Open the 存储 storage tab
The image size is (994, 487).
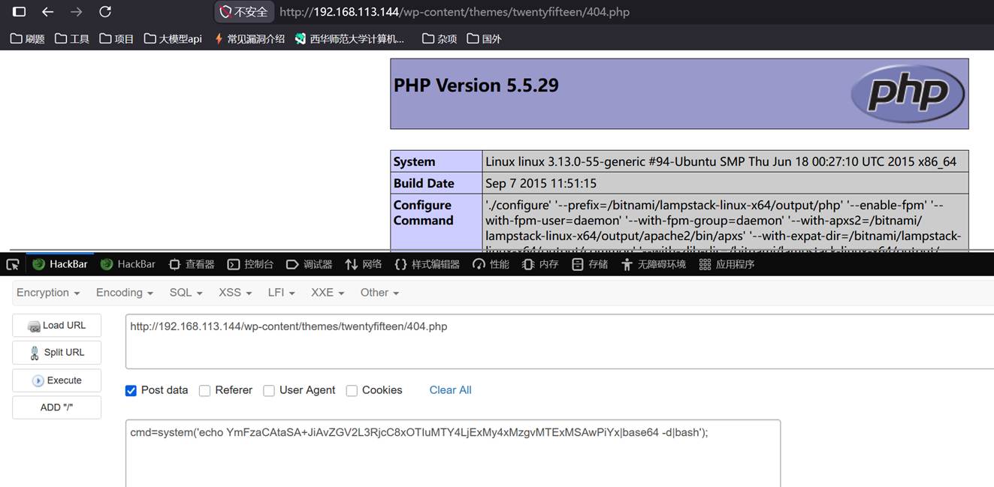tap(590, 264)
